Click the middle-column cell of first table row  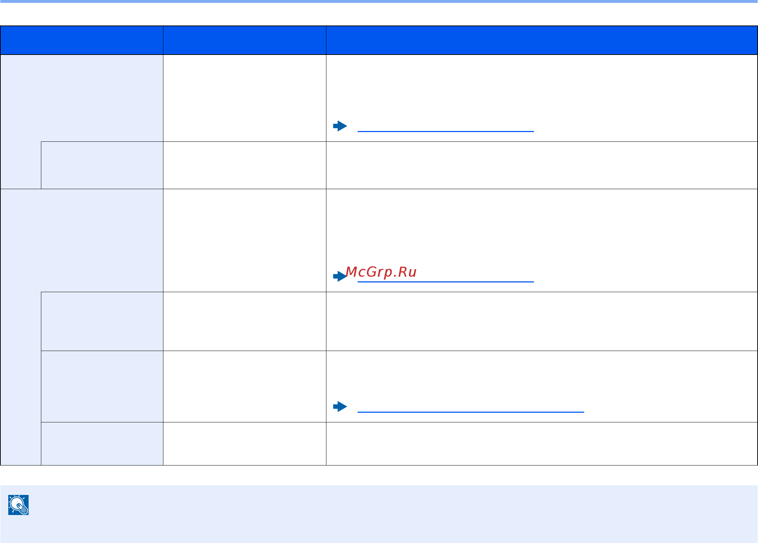pos(244,98)
